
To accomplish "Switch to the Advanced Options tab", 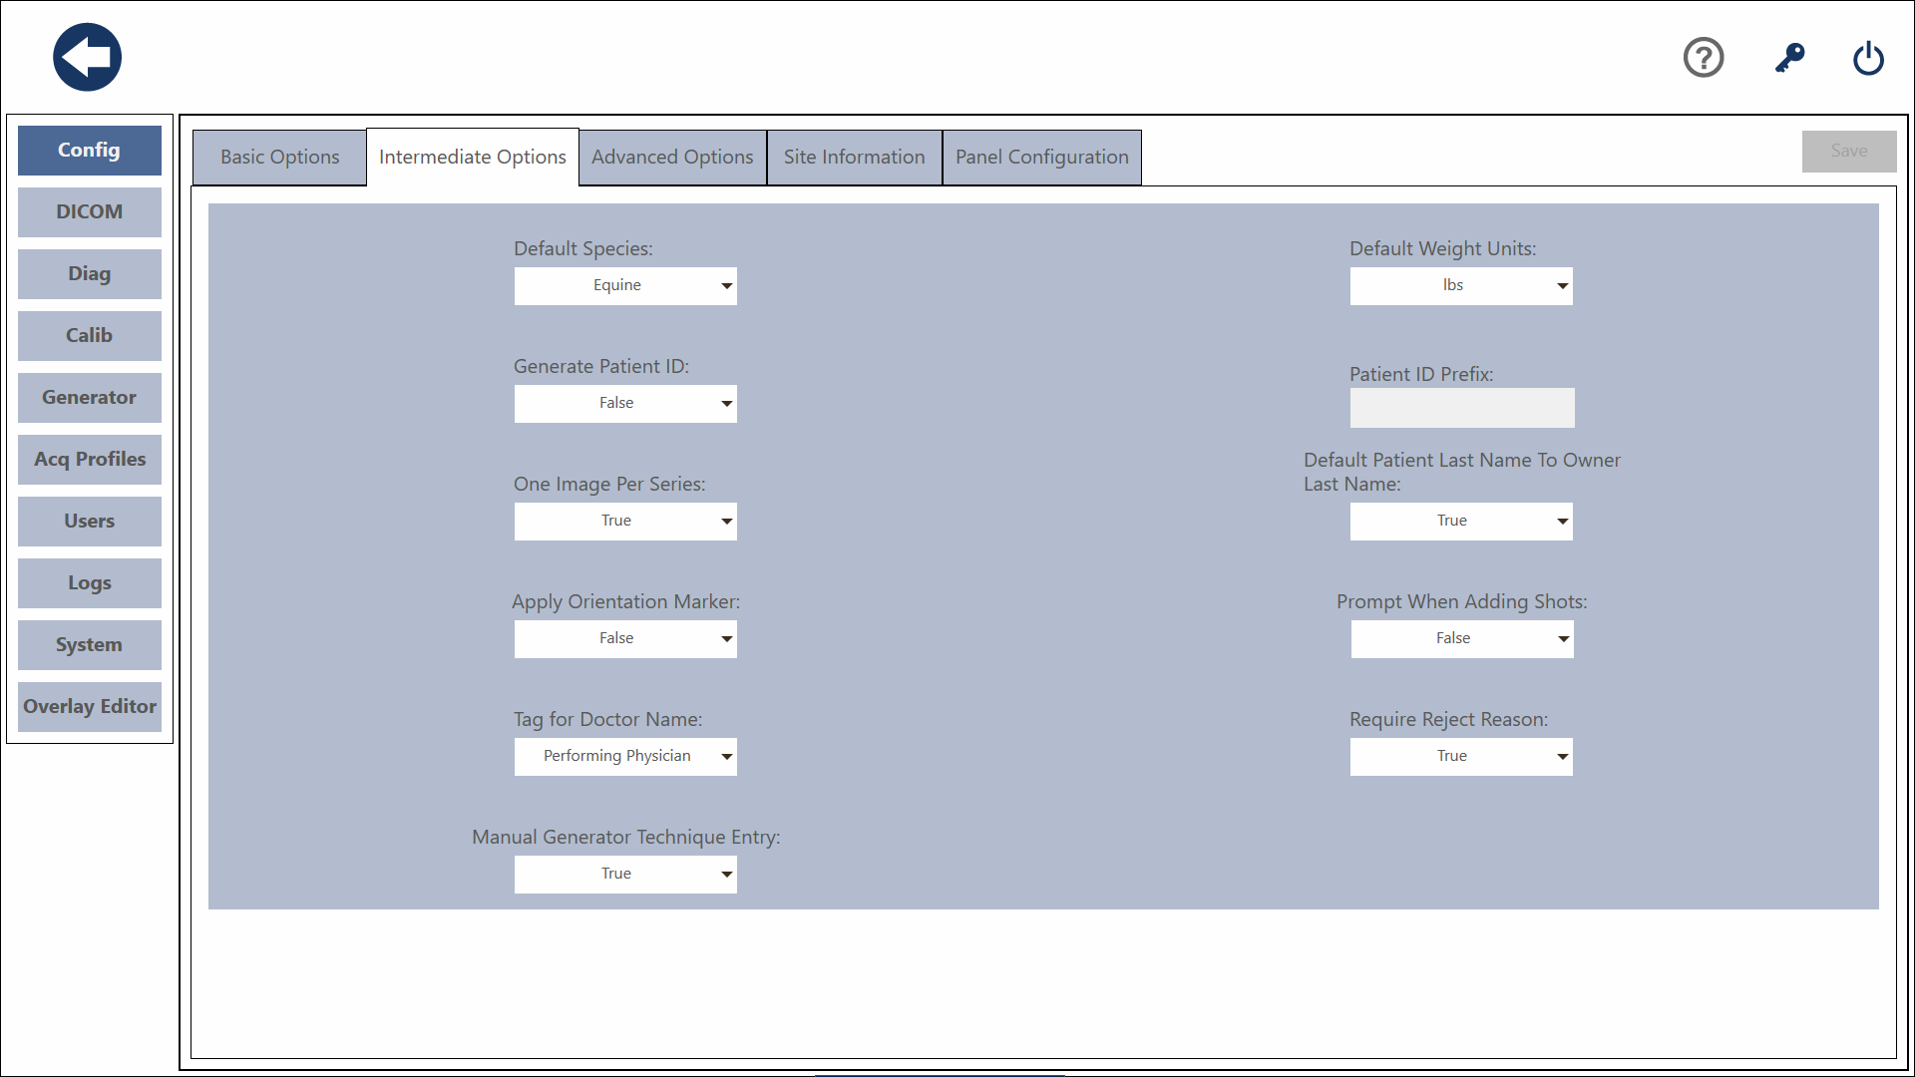I will click(672, 158).
